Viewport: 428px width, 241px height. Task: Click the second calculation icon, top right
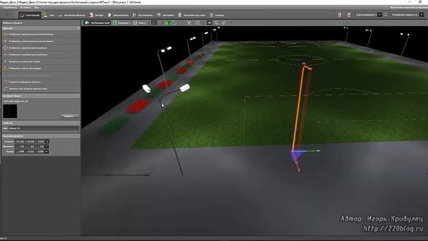tap(349, 15)
